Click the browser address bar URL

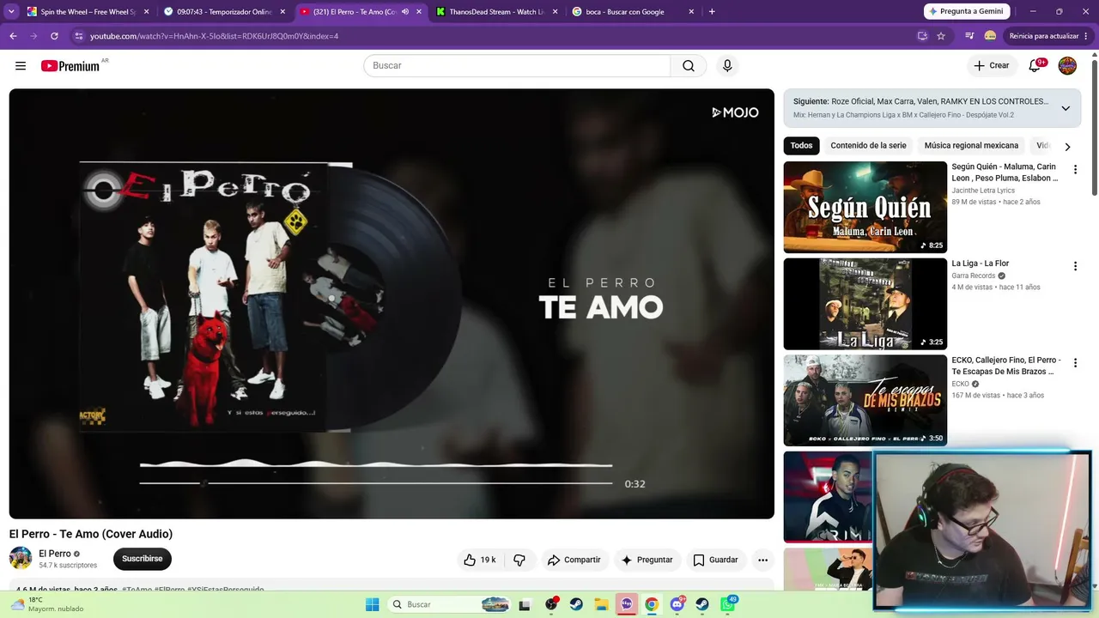[x=214, y=36]
